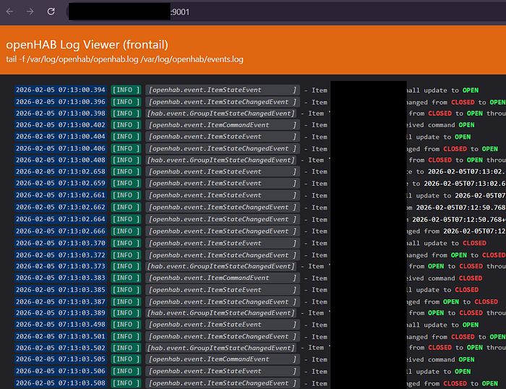Click ItemStateChangedEvent logger on the 07:13:02.662 line
This screenshot has height=389, width=506.
[223, 207]
